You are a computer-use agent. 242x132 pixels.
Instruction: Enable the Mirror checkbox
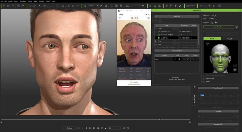coord(205,82)
